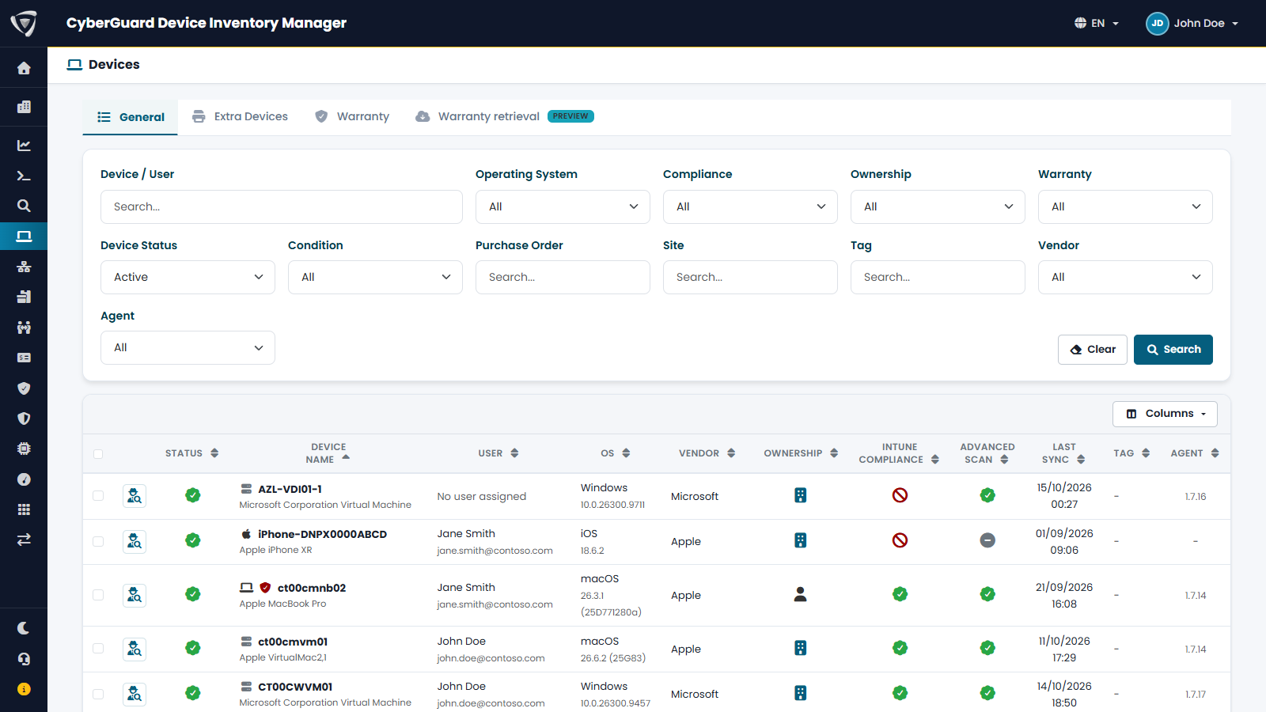Click the yellow info icon in sidebar
Screen dimensions: 1266x712
[x=24, y=689]
